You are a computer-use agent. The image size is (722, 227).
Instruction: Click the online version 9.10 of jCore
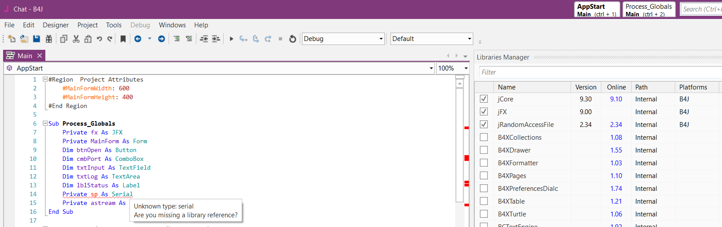pos(616,99)
